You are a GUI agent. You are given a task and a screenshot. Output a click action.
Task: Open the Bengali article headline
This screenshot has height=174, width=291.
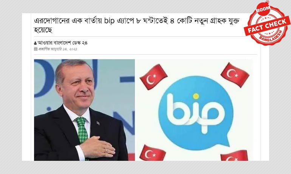136,25
